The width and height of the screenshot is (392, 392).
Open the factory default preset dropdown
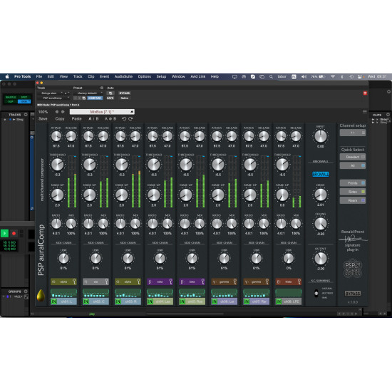88,93
